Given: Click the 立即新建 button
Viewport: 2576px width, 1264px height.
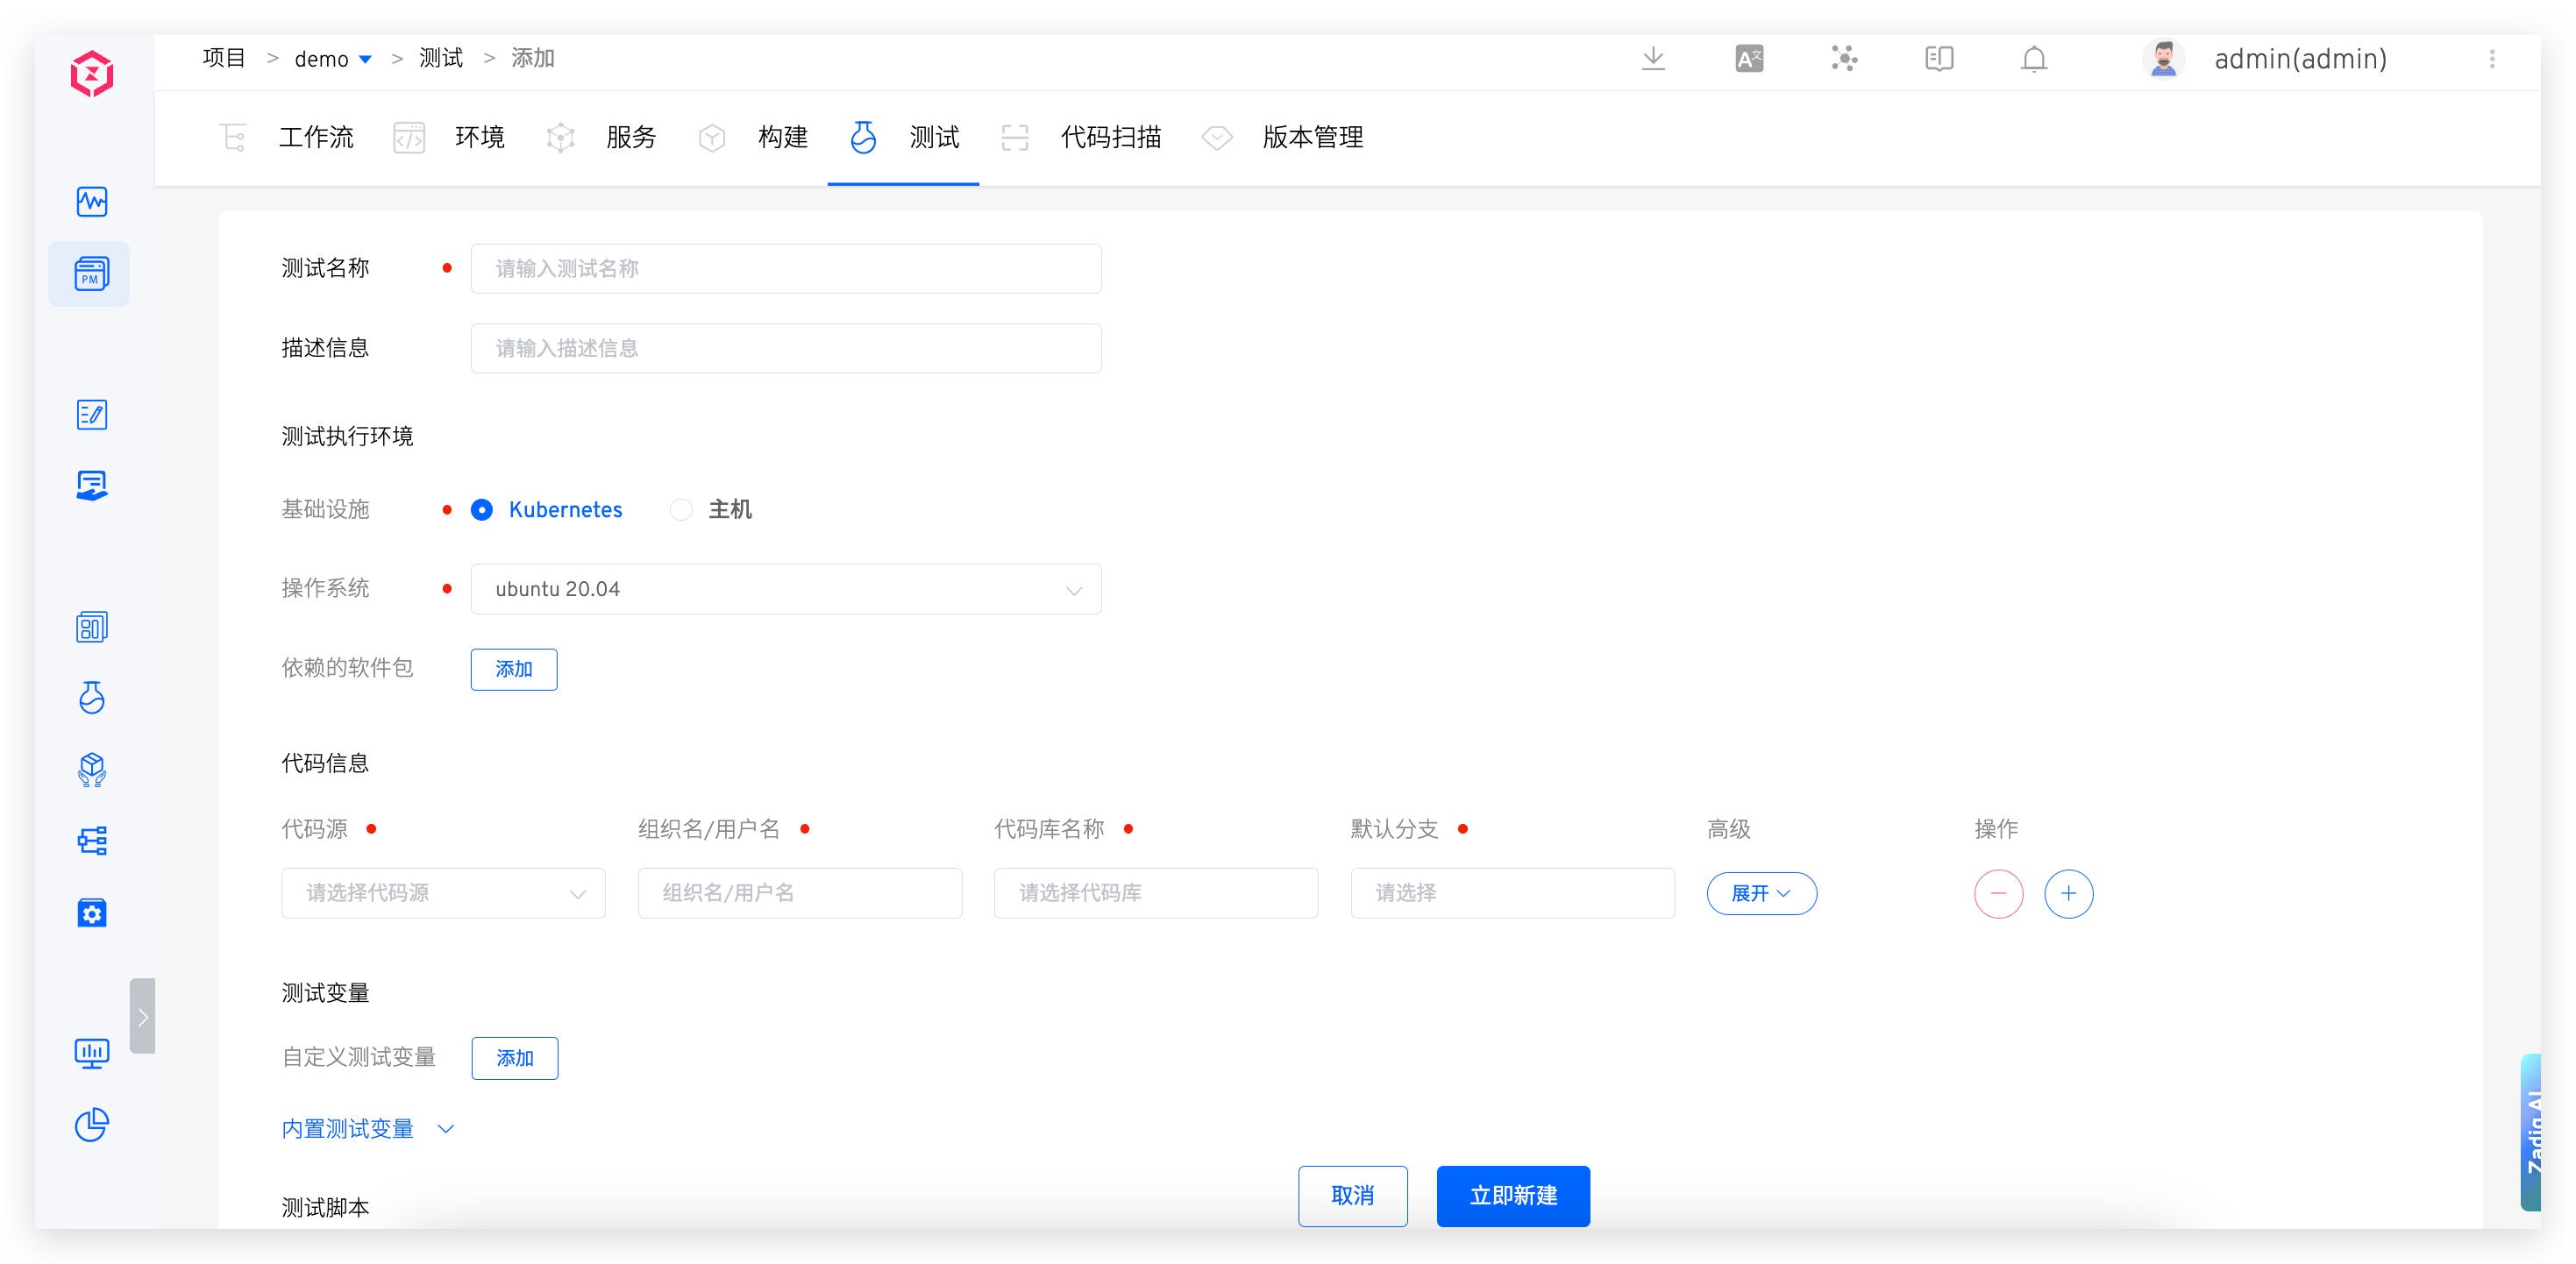Looking at the screenshot, I should point(1513,1196).
